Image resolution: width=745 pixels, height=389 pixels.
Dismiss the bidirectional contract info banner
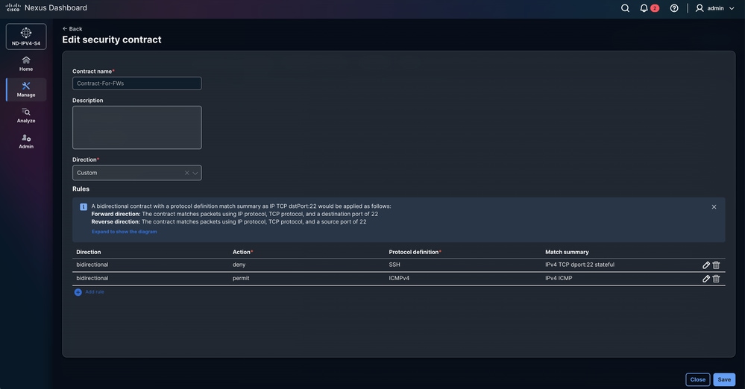tap(714, 206)
